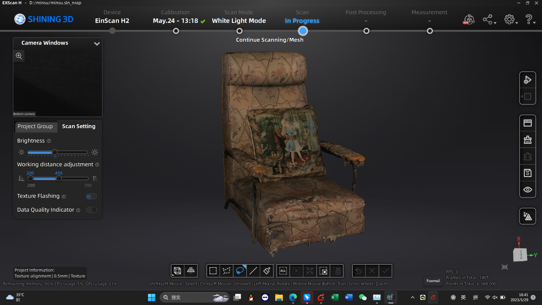Expand the settings gear dropdown
542x305 pixels.
click(x=510, y=20)
